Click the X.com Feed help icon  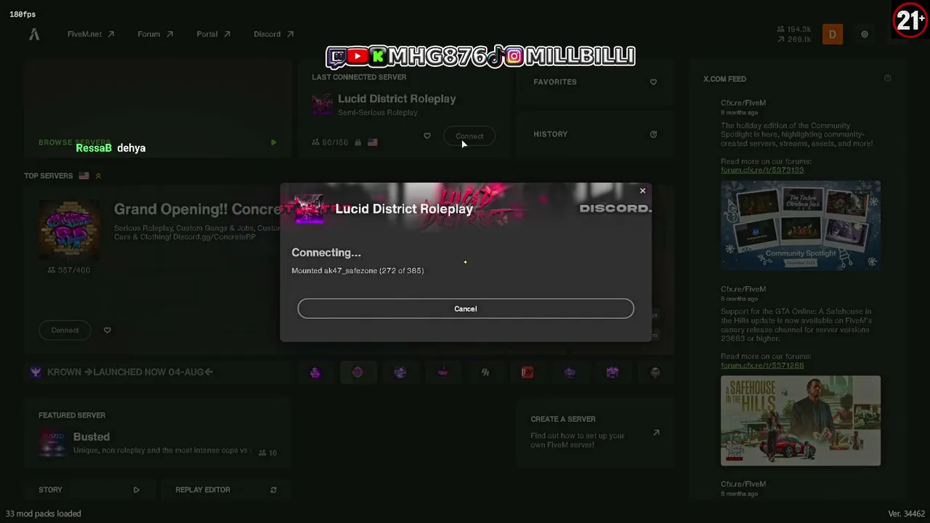[887, 78]
